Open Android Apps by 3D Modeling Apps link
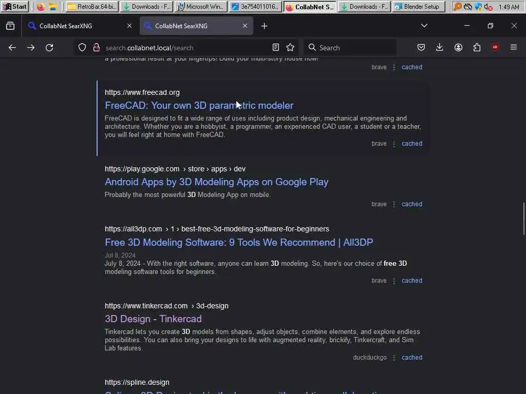526x394 pixels. click(x=217, y=182)
